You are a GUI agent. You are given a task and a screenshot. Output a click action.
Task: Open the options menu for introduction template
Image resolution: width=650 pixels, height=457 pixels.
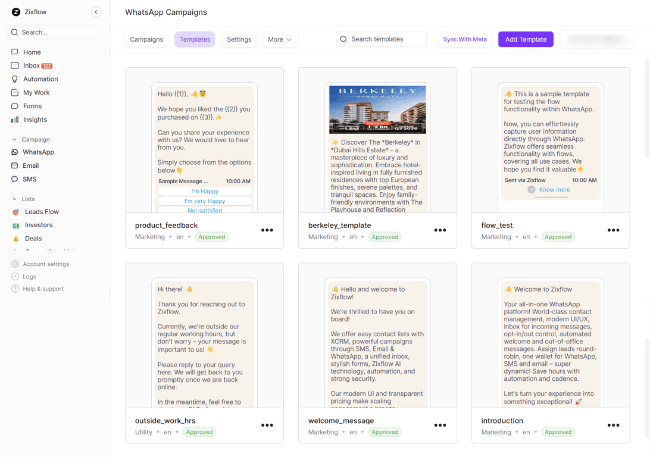[x=613, y=425]
